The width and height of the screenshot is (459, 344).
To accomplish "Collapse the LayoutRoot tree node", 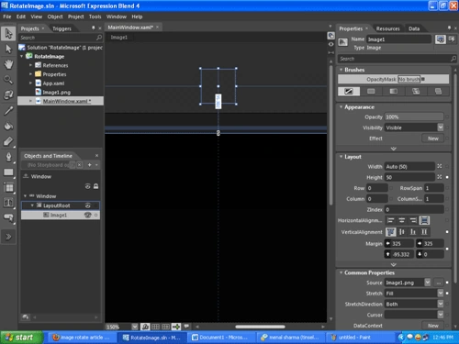I will [x=32, y=205].
